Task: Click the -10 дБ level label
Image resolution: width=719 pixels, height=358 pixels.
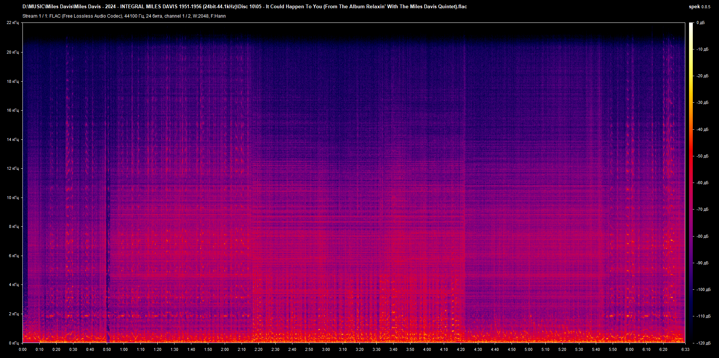Action: tap(702, 49)
